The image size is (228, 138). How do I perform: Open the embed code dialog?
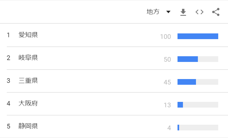(x=199, y=12)
